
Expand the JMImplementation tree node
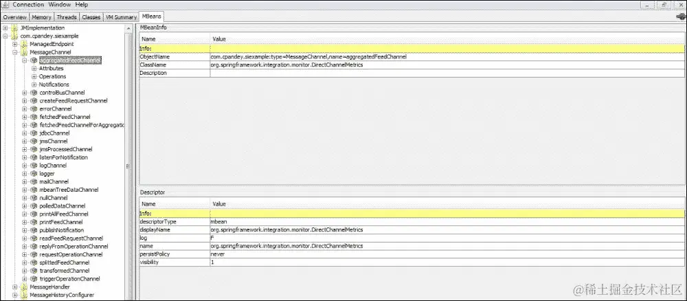point(5,28)
